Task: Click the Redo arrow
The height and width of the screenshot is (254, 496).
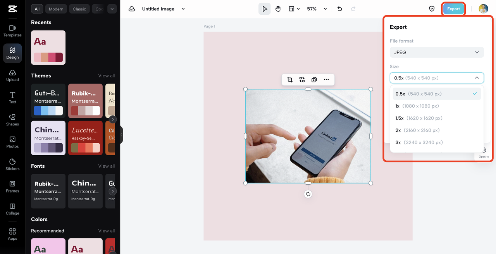Action: (353, 9)
